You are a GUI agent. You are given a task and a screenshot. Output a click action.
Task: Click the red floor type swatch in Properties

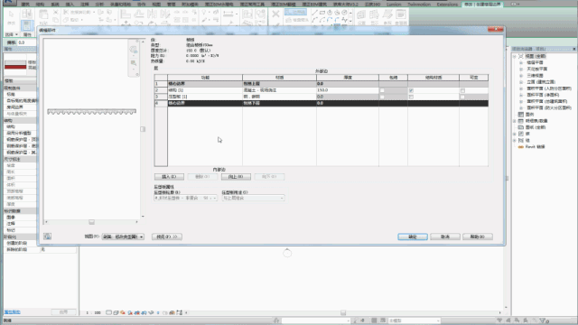point(15,65)
